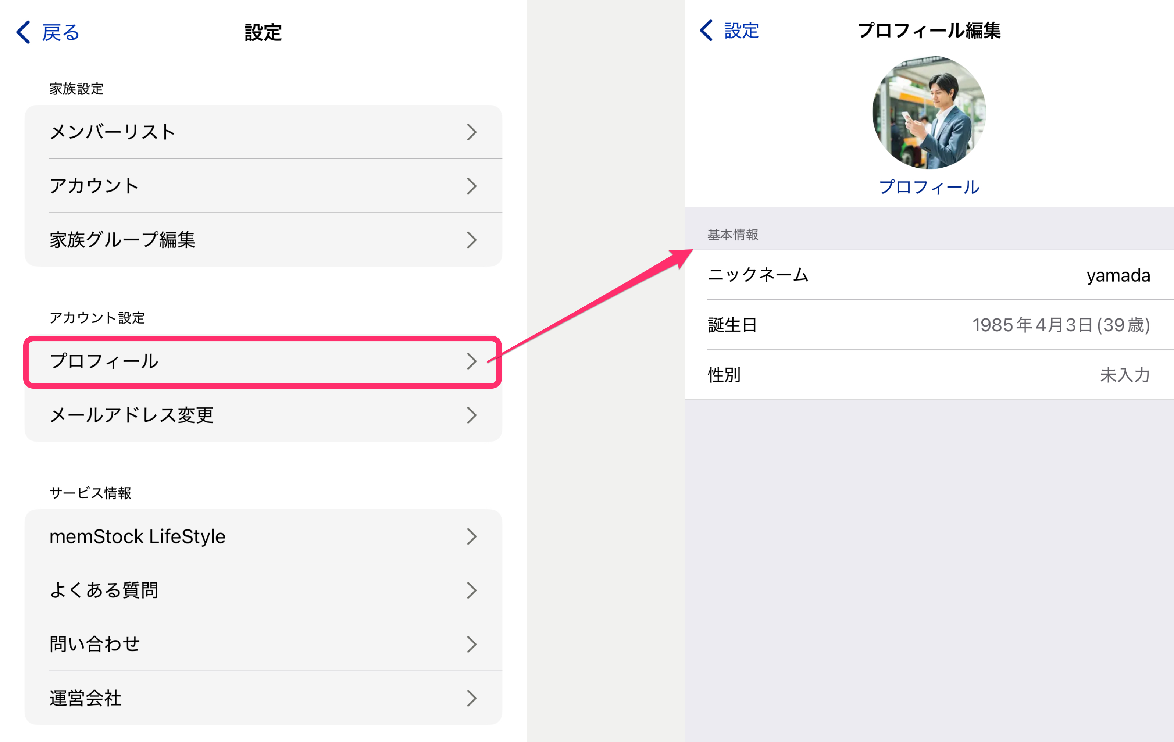Select the 誕生日 date value
Screen dimensions: 1174x742
point(1061,325)
